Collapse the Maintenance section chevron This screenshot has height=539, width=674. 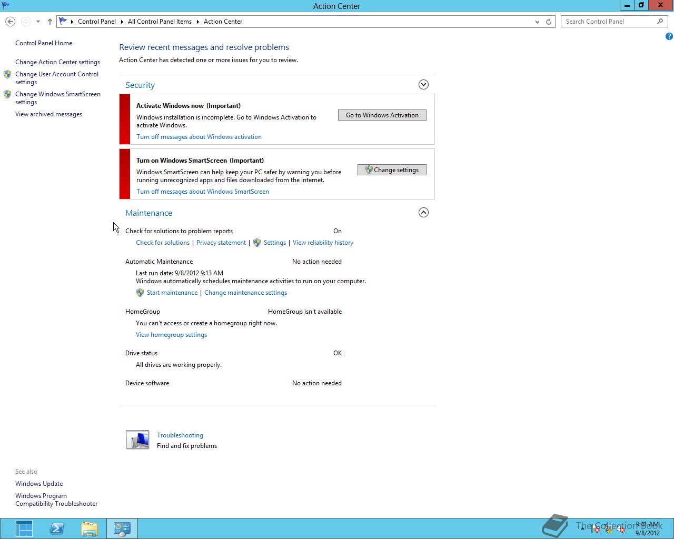point(423,213)
